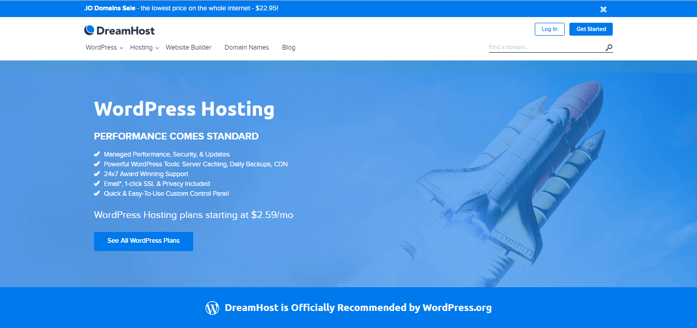The image size is (697, 328).
Task: Dismiss the sale banner with the X
Action: [603, 9]
